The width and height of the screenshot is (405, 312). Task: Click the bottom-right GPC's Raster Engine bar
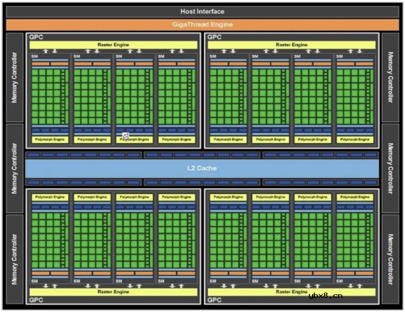(x=292, y=291)
